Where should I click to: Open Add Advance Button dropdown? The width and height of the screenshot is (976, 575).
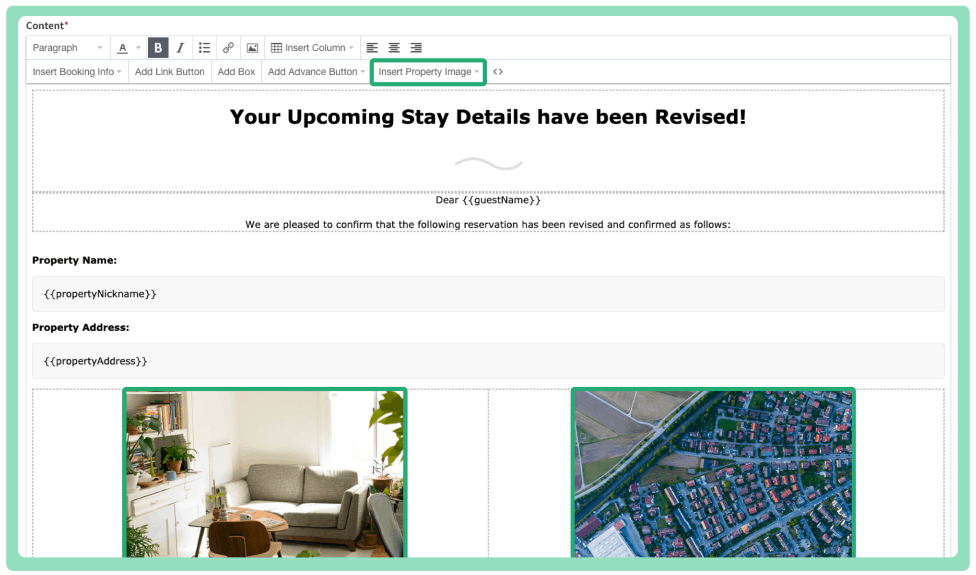316,72
